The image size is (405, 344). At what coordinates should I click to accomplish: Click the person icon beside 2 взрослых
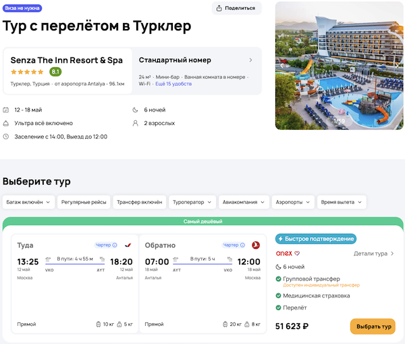click(x=136, y=123)
